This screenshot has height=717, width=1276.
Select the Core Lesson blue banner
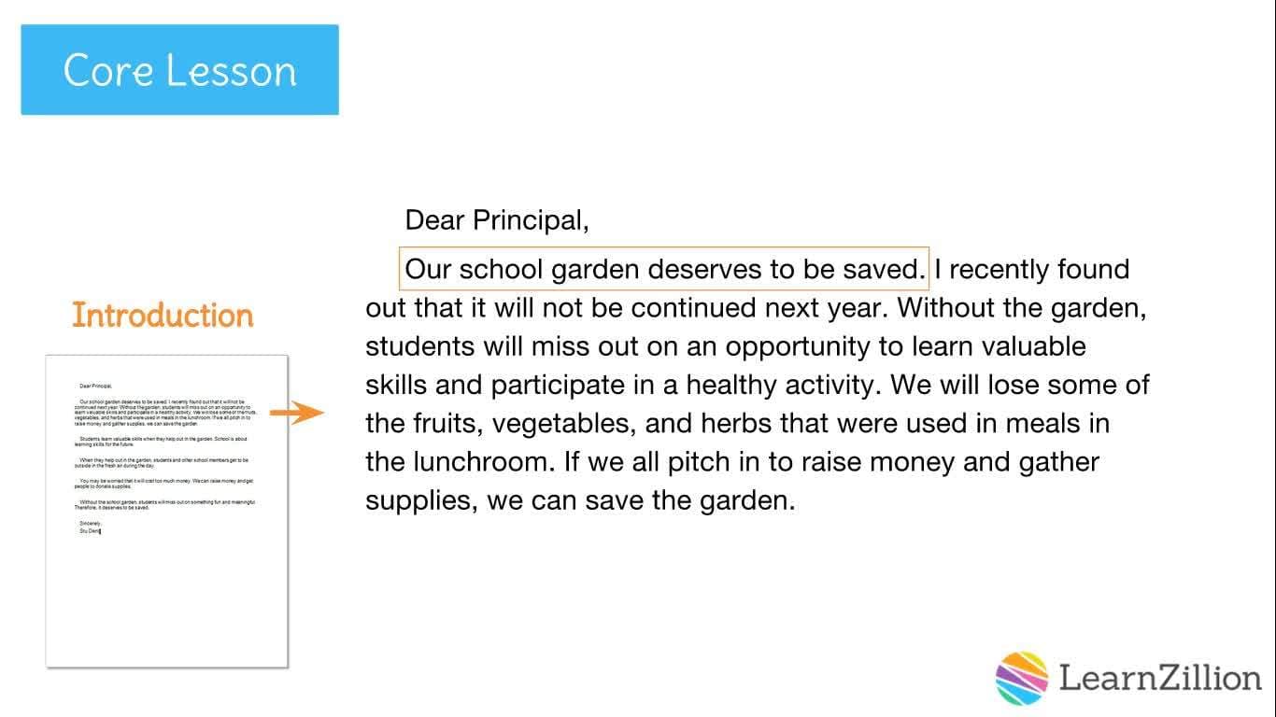pyautogui.click(x=179, y=70)
